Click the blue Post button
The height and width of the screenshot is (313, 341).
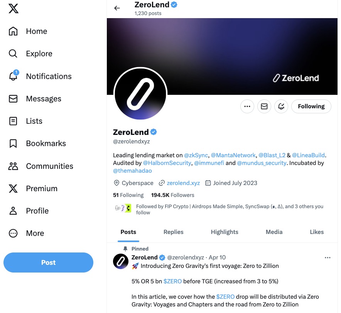pyautogui.click(x=48, y=263)
